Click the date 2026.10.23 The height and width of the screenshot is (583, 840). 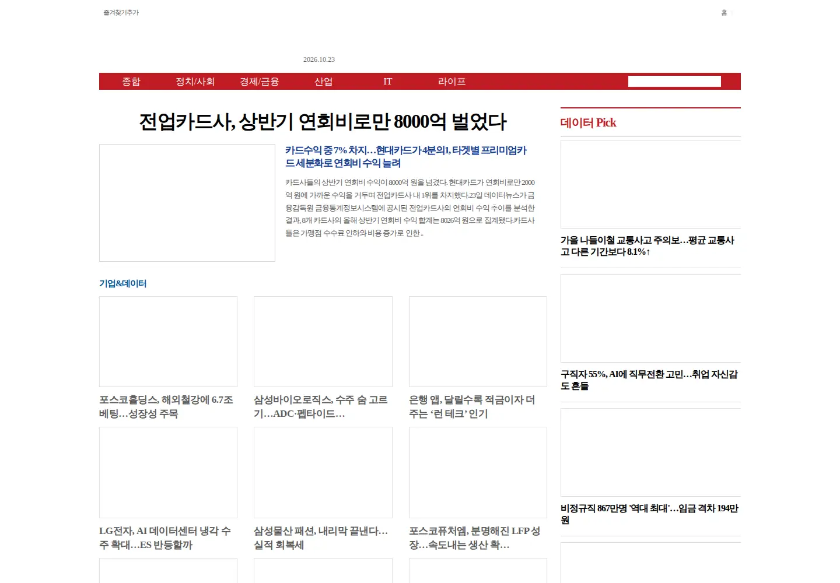[319, 59]
